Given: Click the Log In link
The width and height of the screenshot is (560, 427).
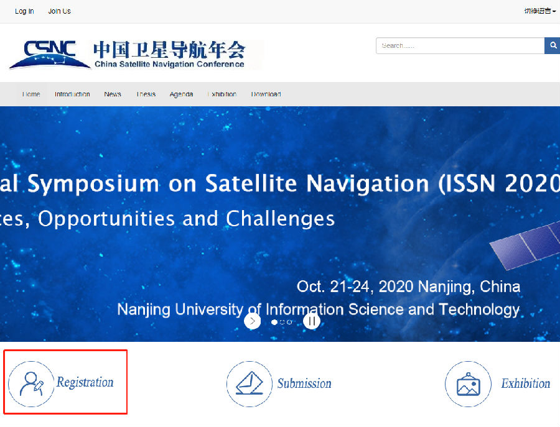Looking at the screenshot, I should click(24, 11).
